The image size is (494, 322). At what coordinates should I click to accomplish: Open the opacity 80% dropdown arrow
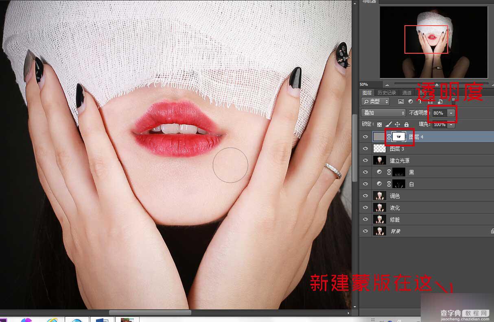coord(451,113)
